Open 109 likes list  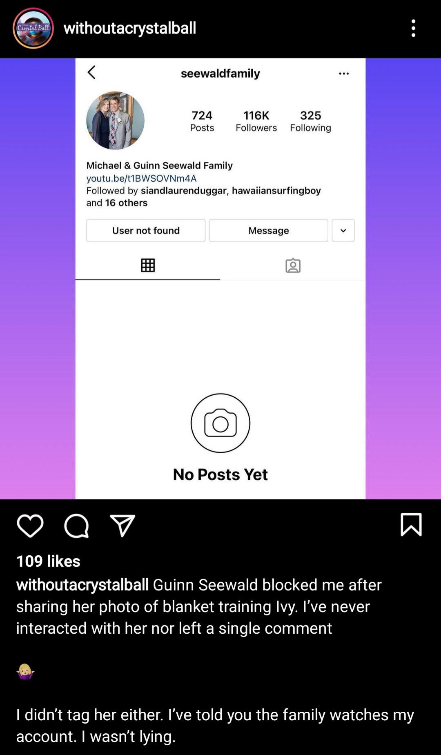click(48, 561)
